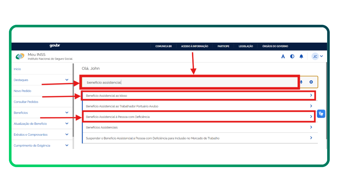The width and height of the screenshot is (339, 177).
Task: Click the Acesso à Informação top link
Action: (x=195, y=46)
